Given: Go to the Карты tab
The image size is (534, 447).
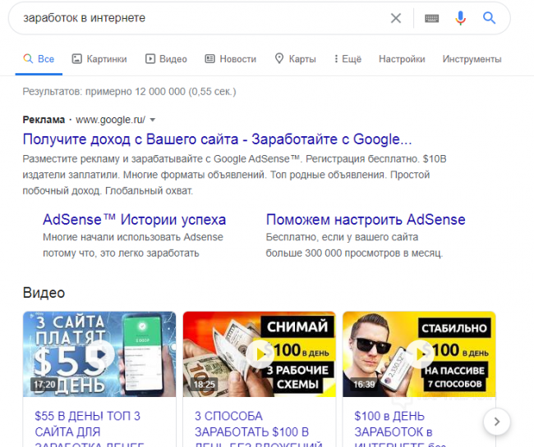Looking at the screenshot, I should 295,59.
